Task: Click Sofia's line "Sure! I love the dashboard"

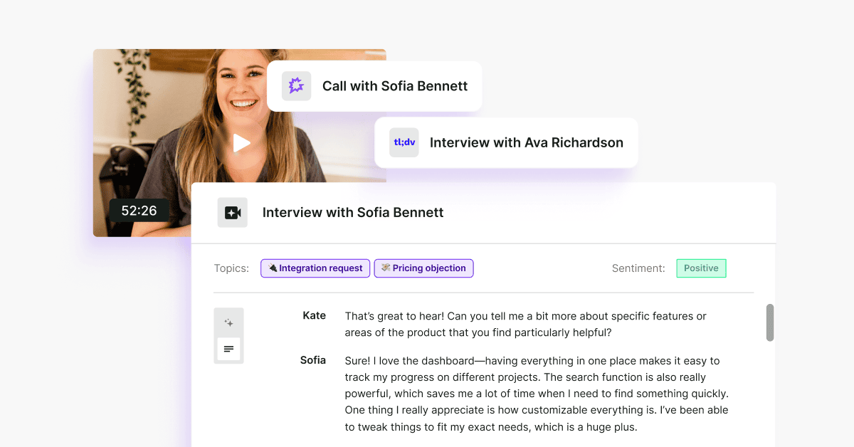Action: pyautogui.click(x=537, y=394)
